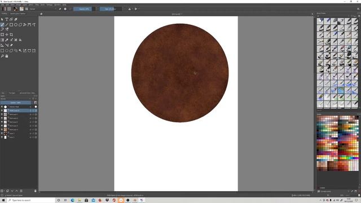Open layer properties button in layers panel
361x203 pixels.
pyautogui.click(x=21, y=191)
